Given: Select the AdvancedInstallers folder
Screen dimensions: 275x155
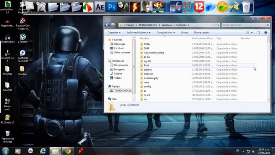Looking at the screenshot, I should (x=154, y=53).
